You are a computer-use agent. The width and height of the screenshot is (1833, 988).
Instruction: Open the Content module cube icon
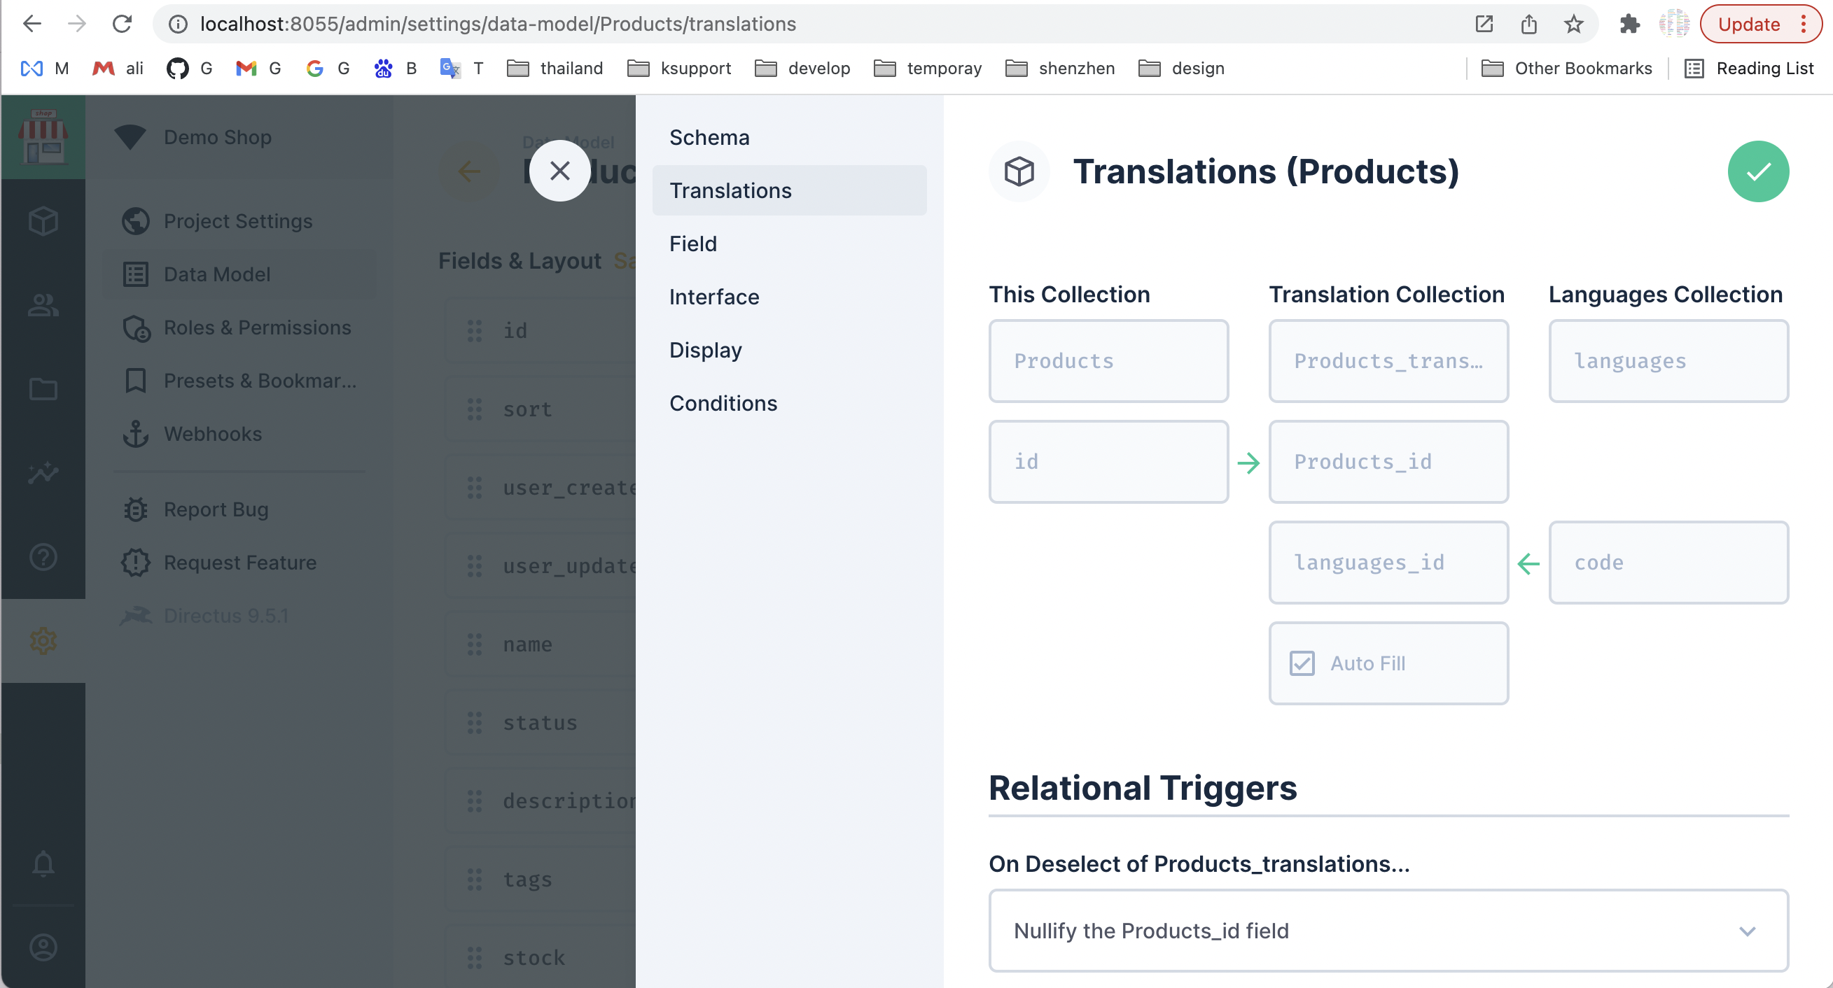point(43,221)
